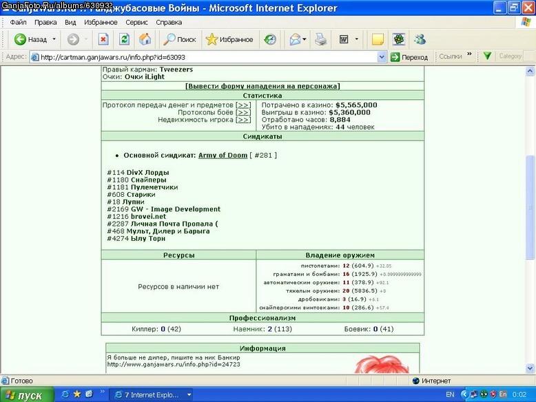The image size is (536, 402).
Task: Click the Forward arrow toolbar icon
Action: [73, 40]
